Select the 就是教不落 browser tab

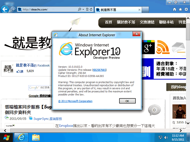tap(118, 10)
